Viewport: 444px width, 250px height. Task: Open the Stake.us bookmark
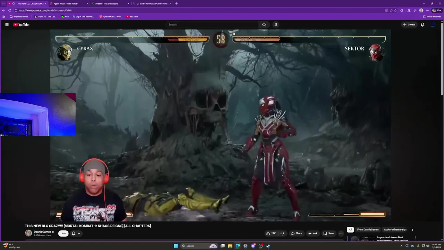click(x=45, y=17)
